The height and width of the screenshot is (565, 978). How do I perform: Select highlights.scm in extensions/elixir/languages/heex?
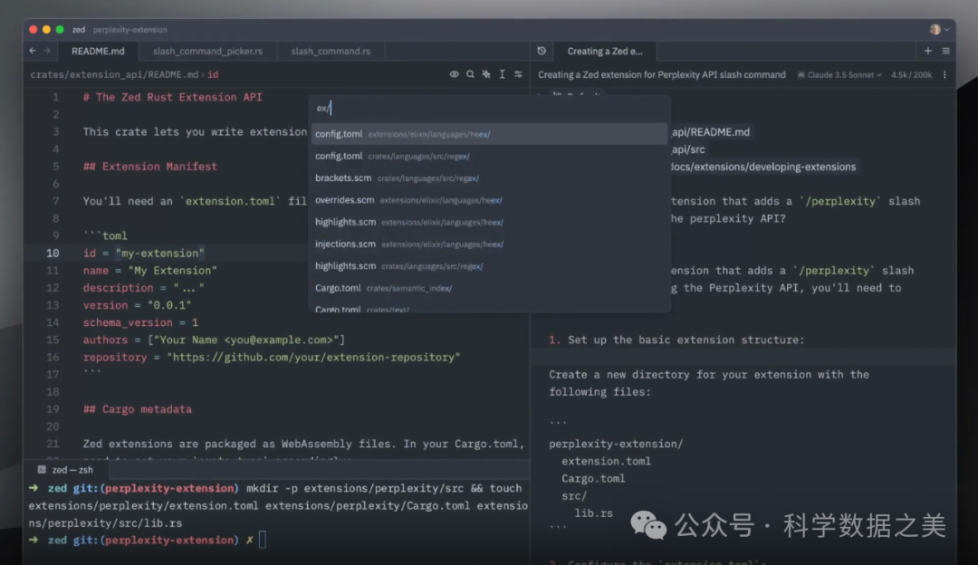490,222
